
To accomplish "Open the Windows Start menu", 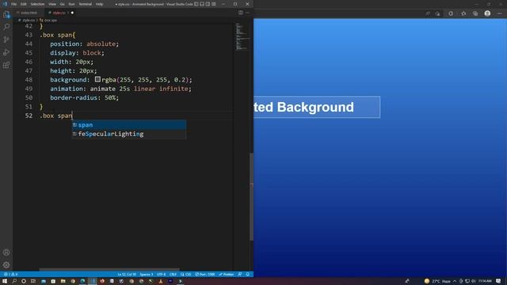I will (x=5, y=281).
